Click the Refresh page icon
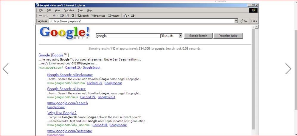This screenshot has height=136, width=298. (67, 15)
